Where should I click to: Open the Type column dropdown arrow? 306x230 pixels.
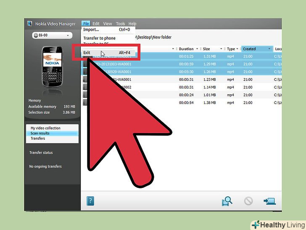[237, 49]
